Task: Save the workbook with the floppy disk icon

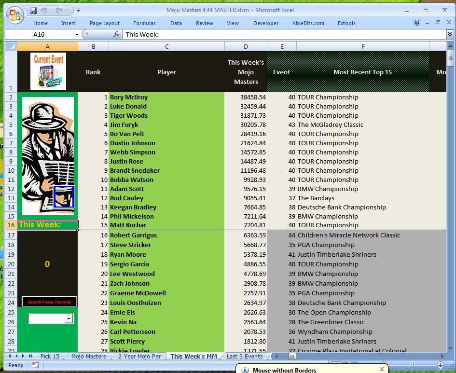Action: coord(33,11)
